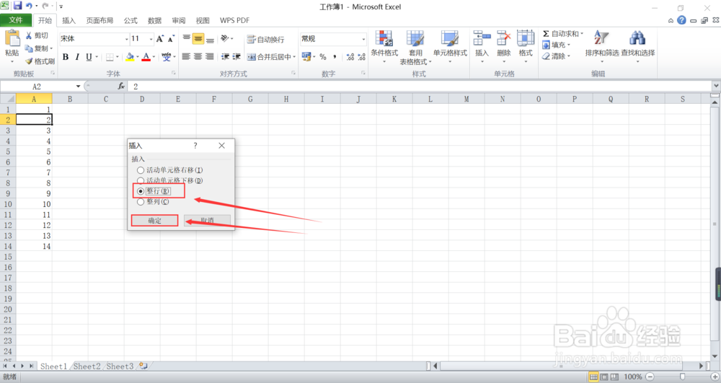Viewport: 721px width, 383px height.
Task: Select top vertical align icon
Action: (186, 39)
